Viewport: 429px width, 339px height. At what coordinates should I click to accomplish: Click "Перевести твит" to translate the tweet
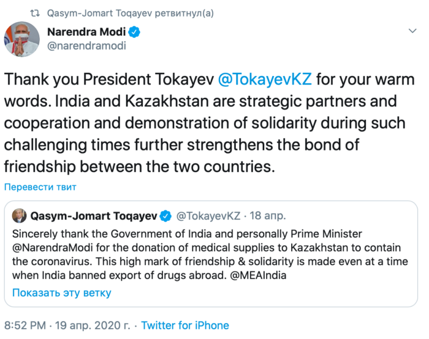[40, 187]
